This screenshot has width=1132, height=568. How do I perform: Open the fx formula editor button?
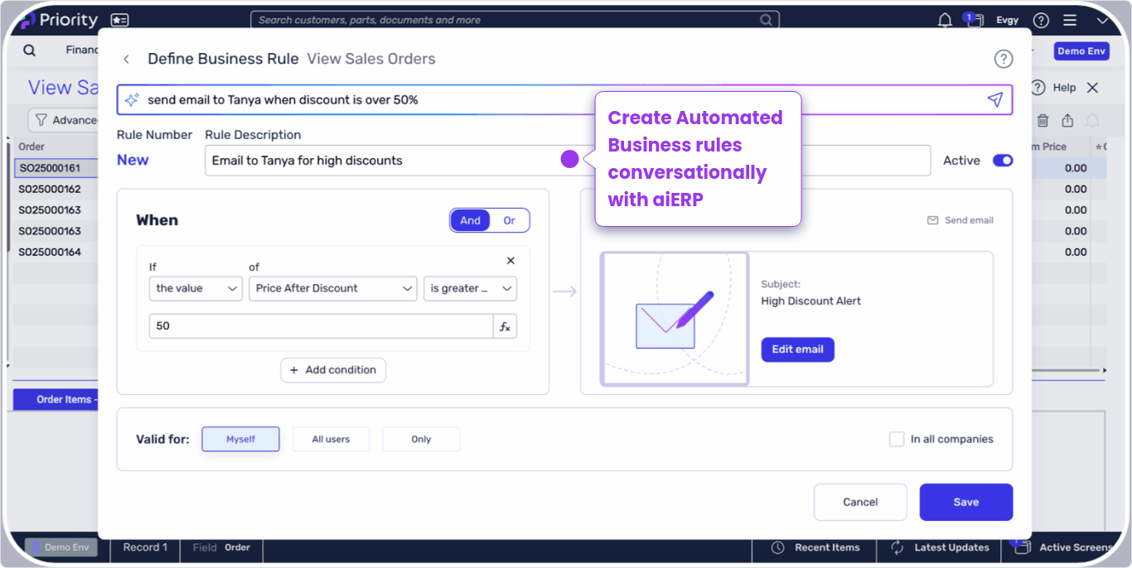(505, 326)
